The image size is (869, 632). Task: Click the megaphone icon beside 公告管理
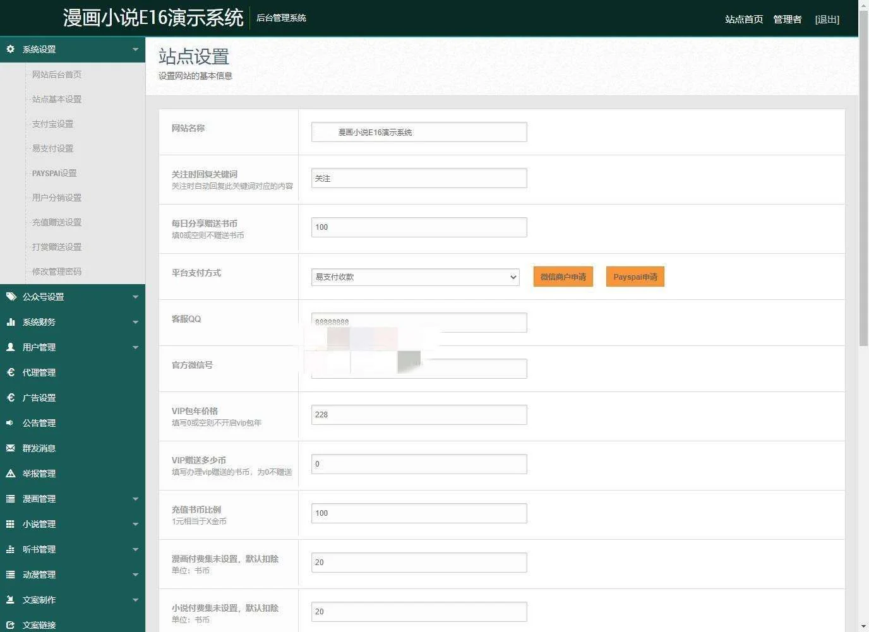click(10, 423)
